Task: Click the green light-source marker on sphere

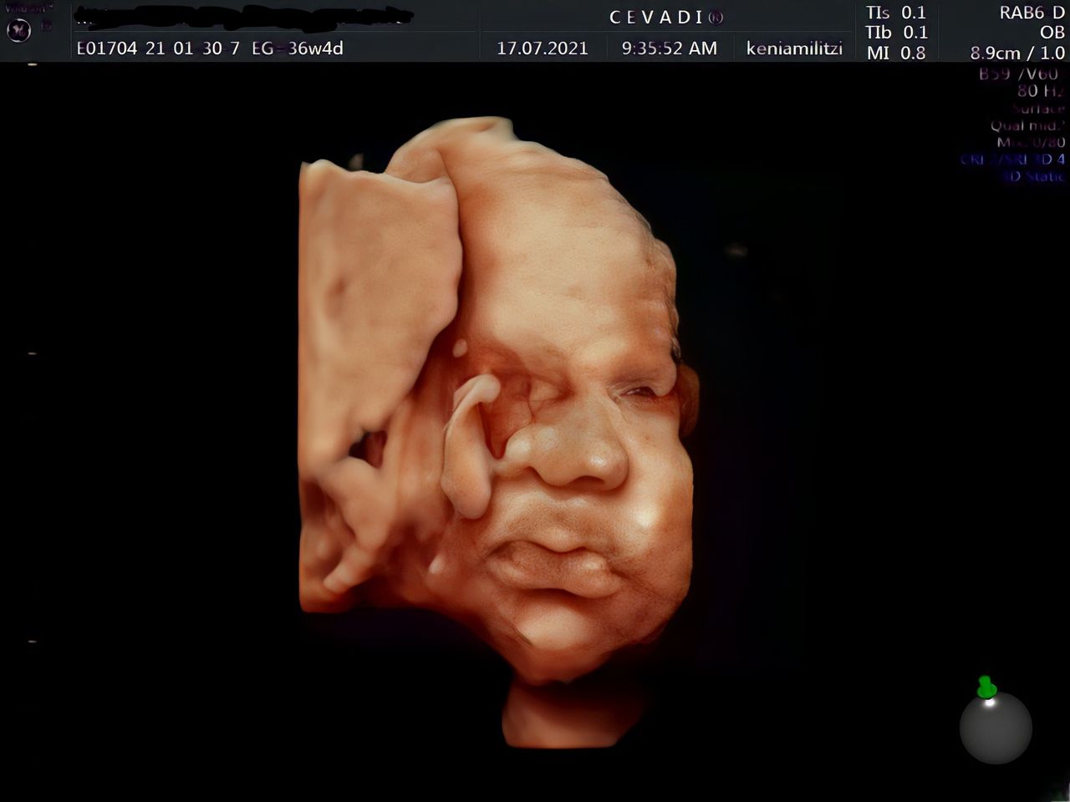Action: click(x=986, y=688)
